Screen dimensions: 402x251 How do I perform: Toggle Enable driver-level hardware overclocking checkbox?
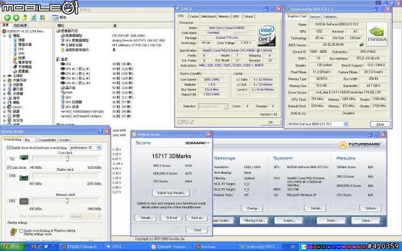tap(9, 147)
